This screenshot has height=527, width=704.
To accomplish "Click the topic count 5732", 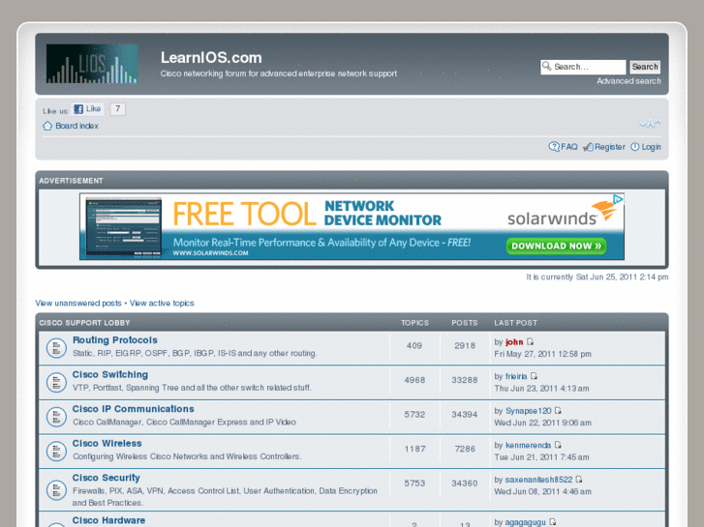I will pos(414,415).
